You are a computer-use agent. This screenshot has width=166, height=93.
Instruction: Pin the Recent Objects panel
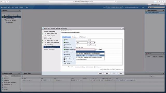point(18,73)
